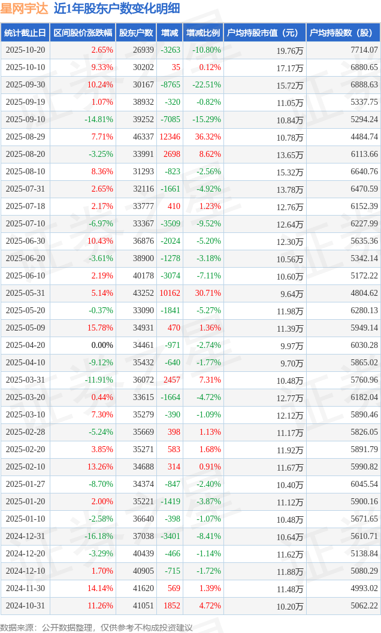Click the 7714.07 average shares cell
Image resolution: width=381 pixels, height=633 pixels.
(x=364, y=50)
